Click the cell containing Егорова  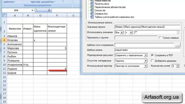click(15, 40)
